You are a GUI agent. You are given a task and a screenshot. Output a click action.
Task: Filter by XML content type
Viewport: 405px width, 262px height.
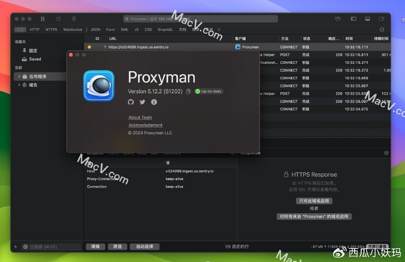(125, 29)
